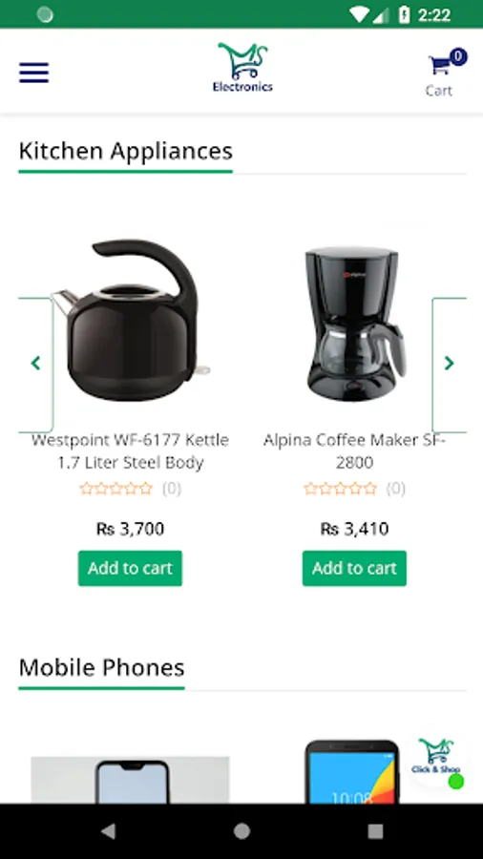Show next kitchen appliances with right arrow
Viewport: 483px width, 859px height.
[x=449, y=364]
